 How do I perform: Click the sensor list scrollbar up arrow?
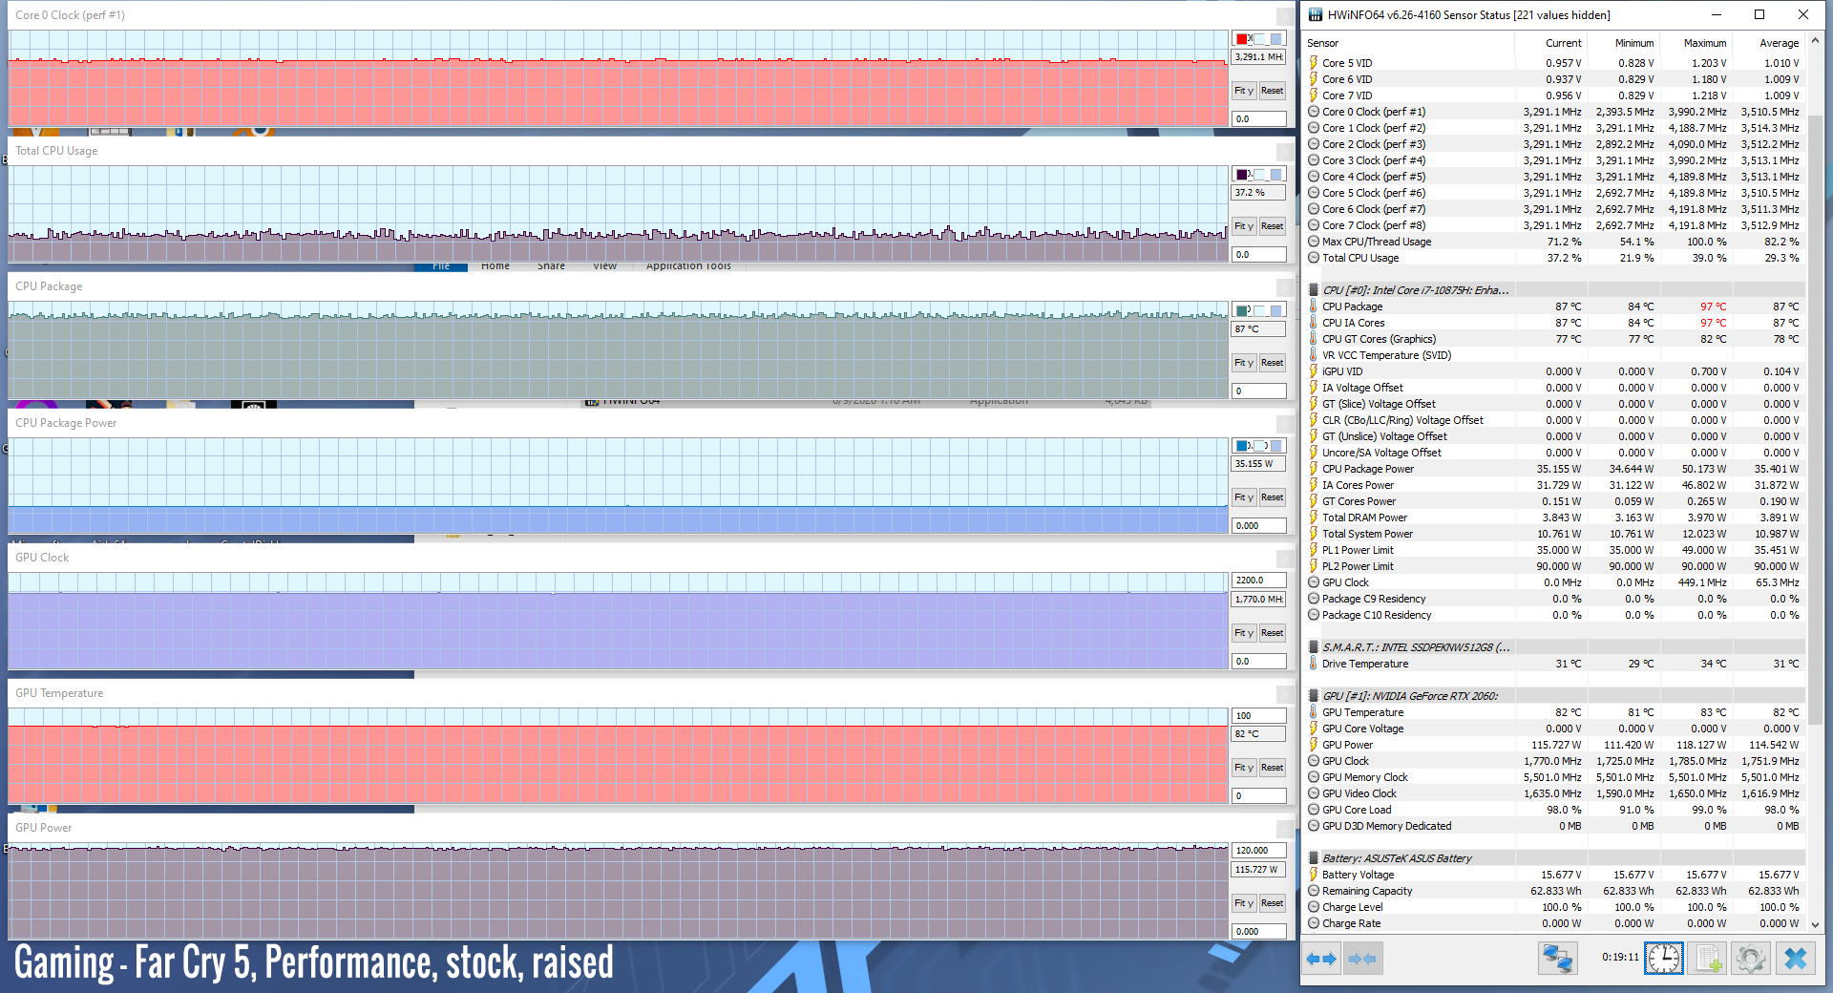1815,42
